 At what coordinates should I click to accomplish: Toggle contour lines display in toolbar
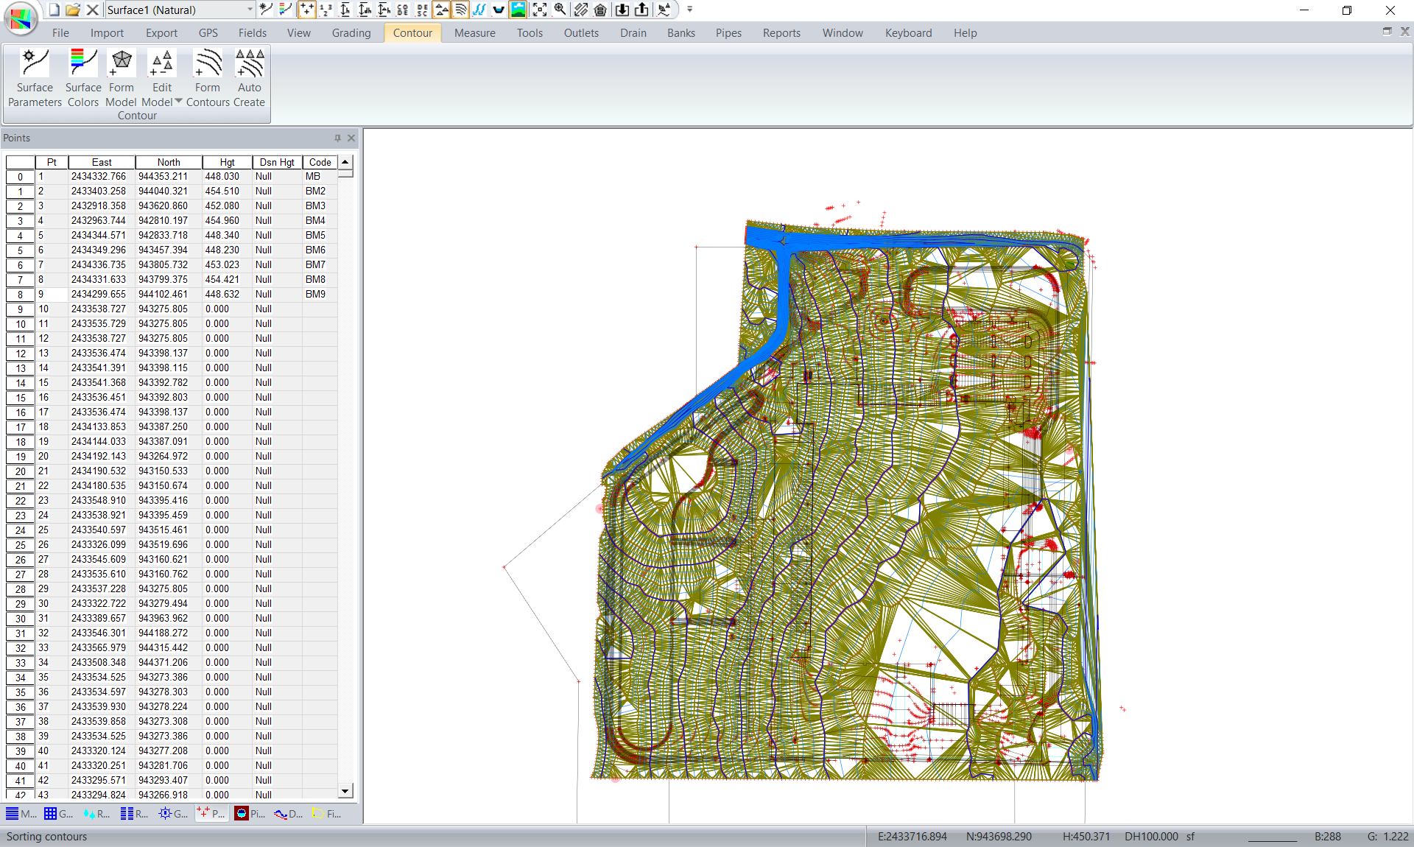click(x=461, y=10)
